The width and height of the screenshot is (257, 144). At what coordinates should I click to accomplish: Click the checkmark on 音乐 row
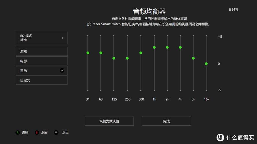coord(62,71)
